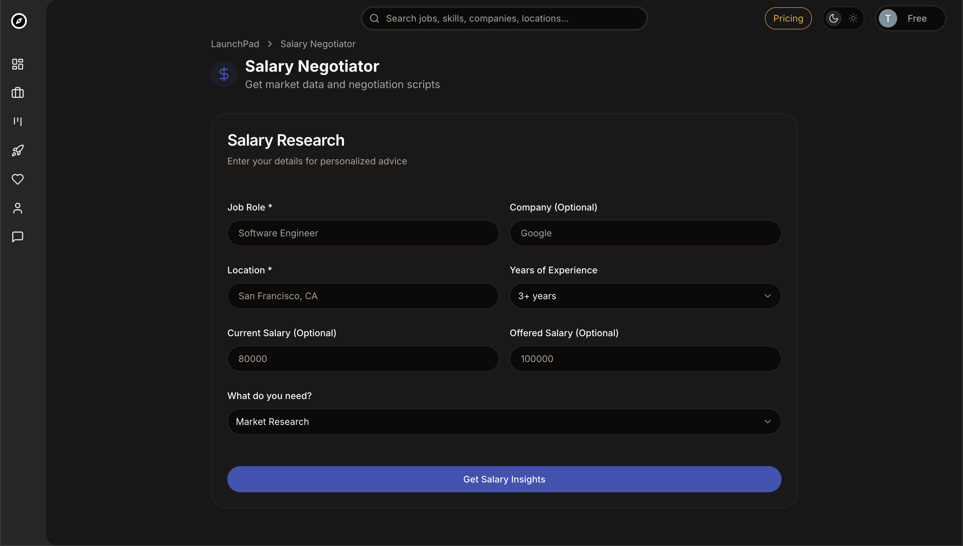963x546 pixels.
Task: Switch to light mode with the sun toggle
Action: coord(852,18)
